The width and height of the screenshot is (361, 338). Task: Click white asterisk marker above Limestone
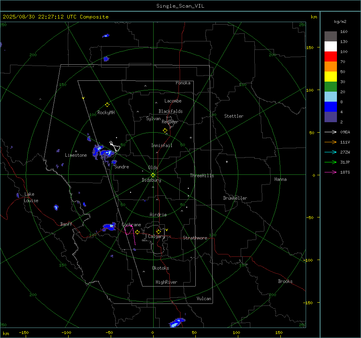pos(76,152)
